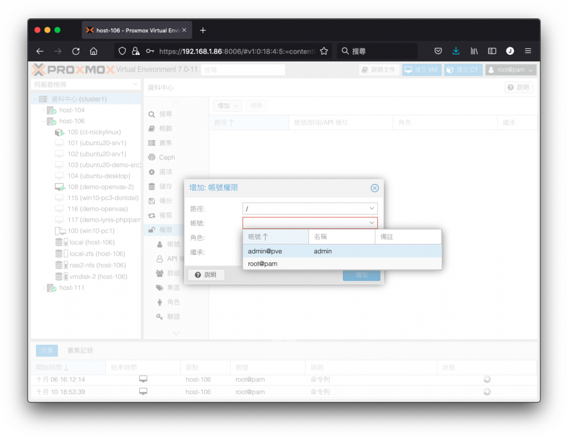Close the host-106 Proxmox browser tab
The image size is (568, 439).
pyautogui.click(x=184, y=30)
